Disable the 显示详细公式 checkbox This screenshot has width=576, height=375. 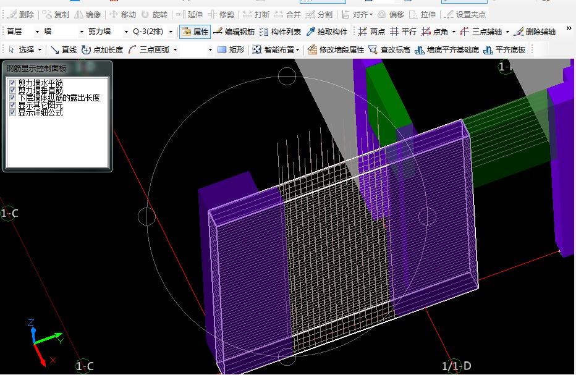coord(13,112)
